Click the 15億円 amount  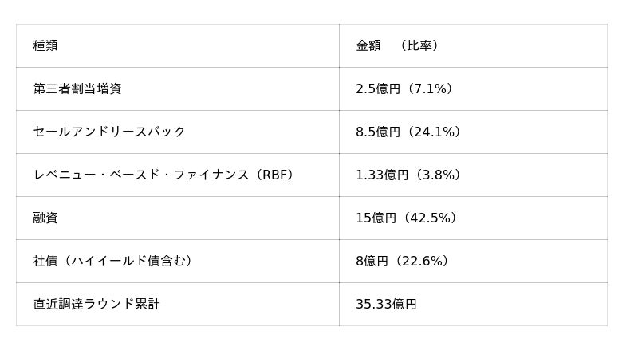376,218
